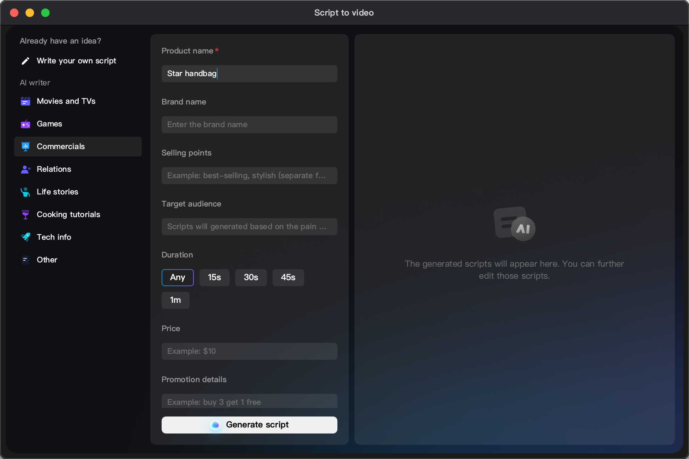Image resolution: width=689 pixels, height=459 pixels.
Task: Select the Relations category icon
Action: (x=25, y=169)
